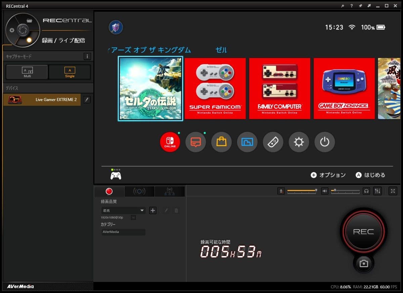Image resolution: width=403 pixels, height=293 pixels.
Task: Toggle microphone mute button
Action: 281,191
